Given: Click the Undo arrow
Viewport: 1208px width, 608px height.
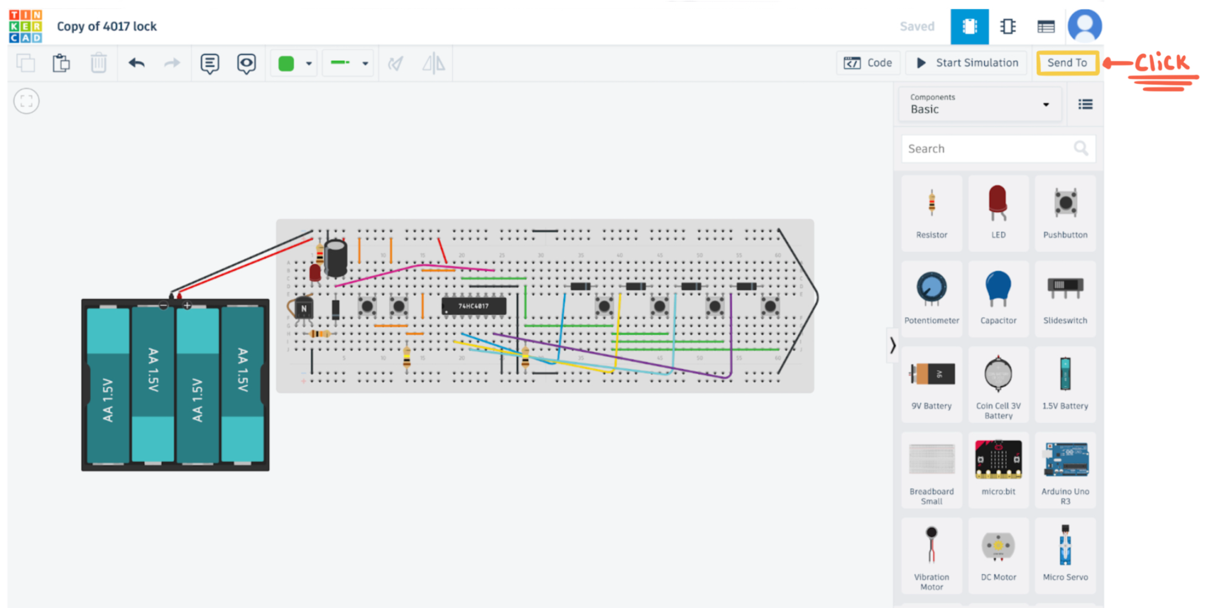Looking at the screenshot, I should click(x=136, y=63).
